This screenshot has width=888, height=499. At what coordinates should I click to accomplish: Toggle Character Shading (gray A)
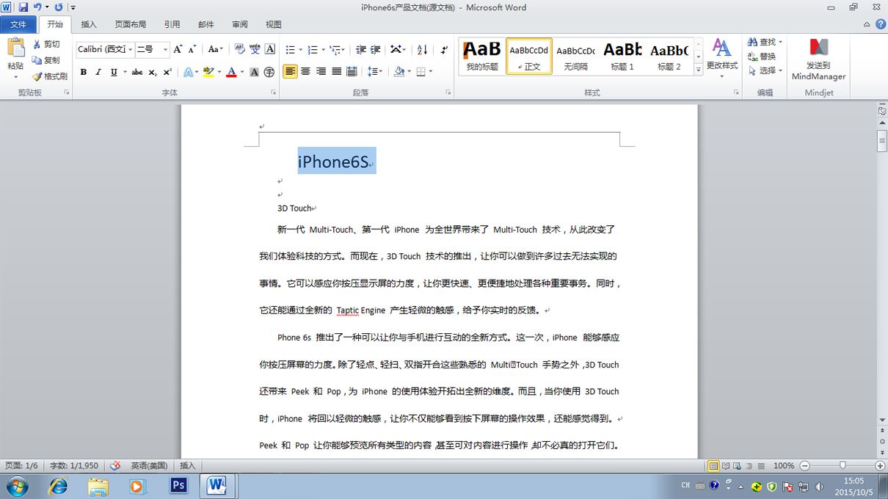(x=254, y=72)
